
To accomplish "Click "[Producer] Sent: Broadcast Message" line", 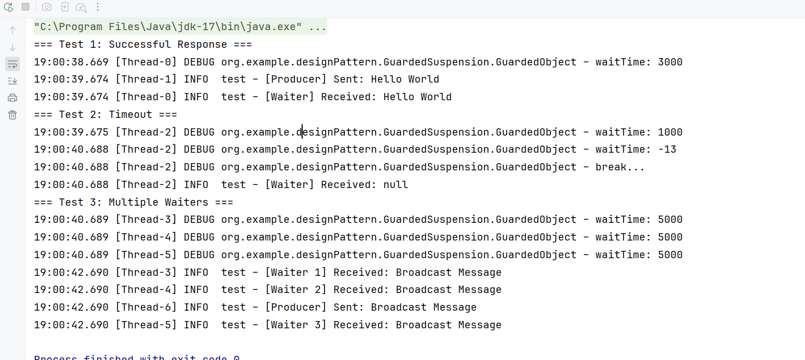I will click(255, 307).
